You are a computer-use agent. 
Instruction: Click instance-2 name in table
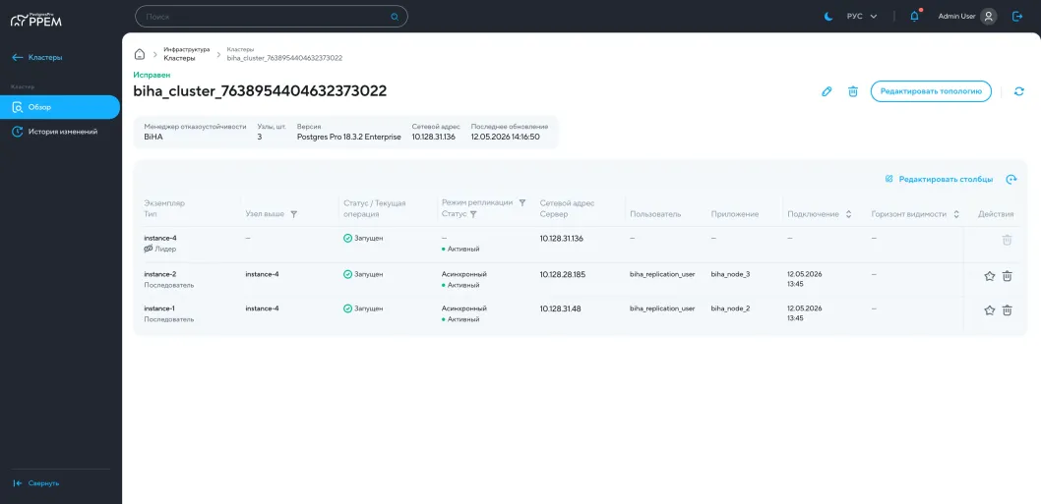160,274
